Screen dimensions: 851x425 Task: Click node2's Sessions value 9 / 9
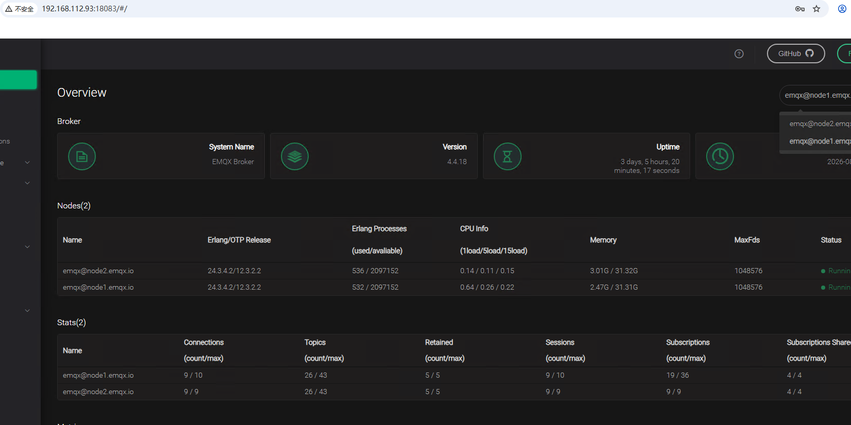point(553,392)
